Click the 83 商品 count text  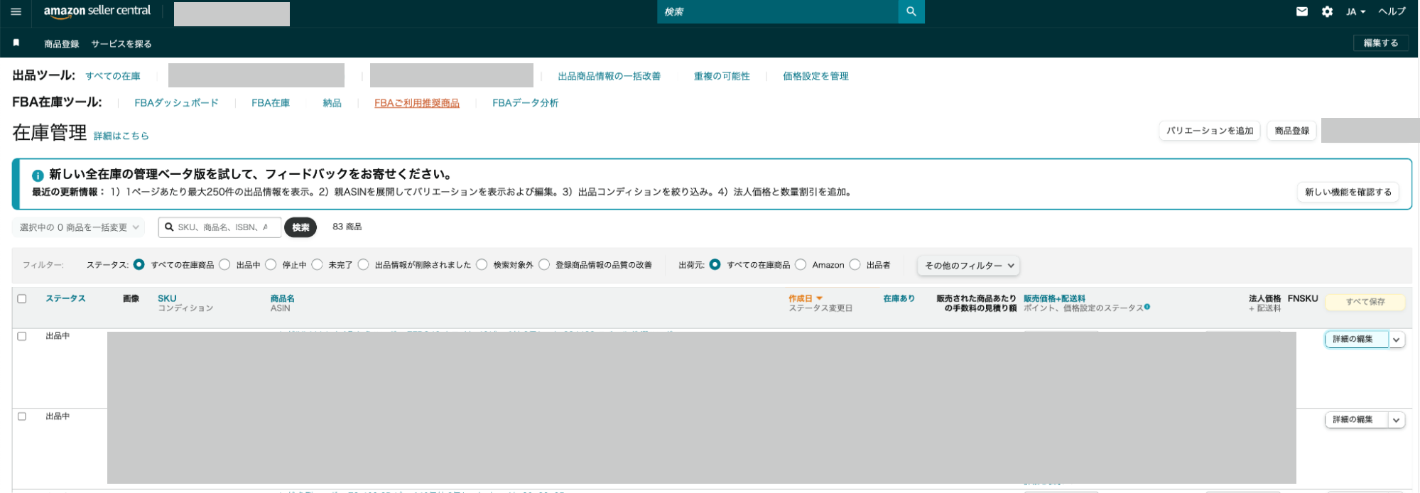347,227
